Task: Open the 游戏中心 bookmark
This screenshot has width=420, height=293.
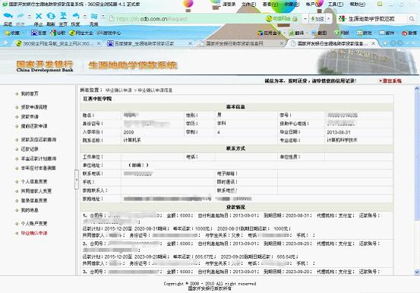Action: pyautogui.click(x=109, y=33)
